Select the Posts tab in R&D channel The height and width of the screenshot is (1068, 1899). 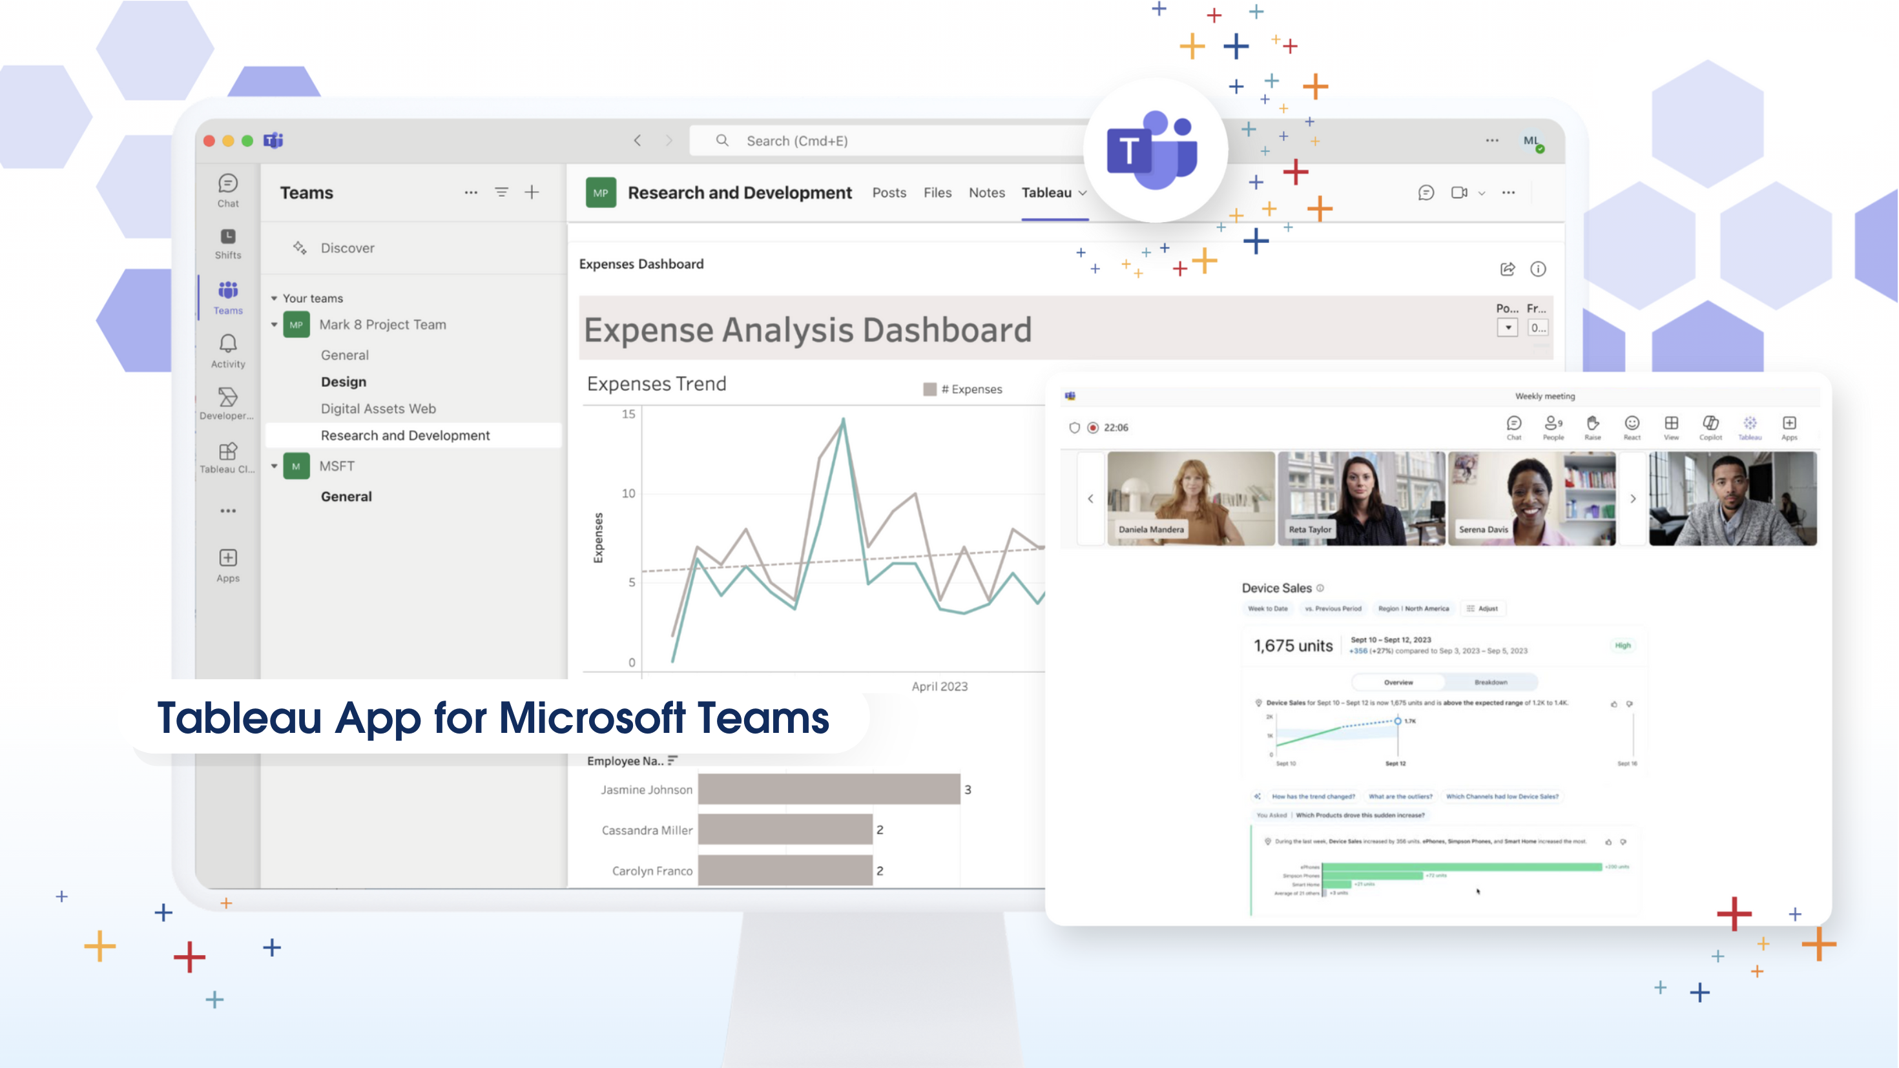(889, 193)
